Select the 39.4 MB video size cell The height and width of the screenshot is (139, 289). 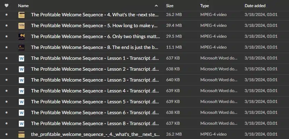174,25
